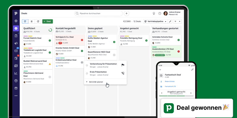Click the help question mark icon

[160, 13]
